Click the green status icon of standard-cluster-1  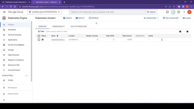coord(42,40)
